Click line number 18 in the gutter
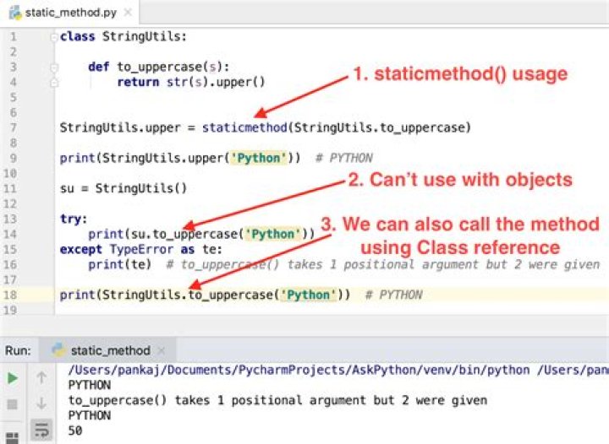Viewport: 609px width, 444px height. point(12,295)
